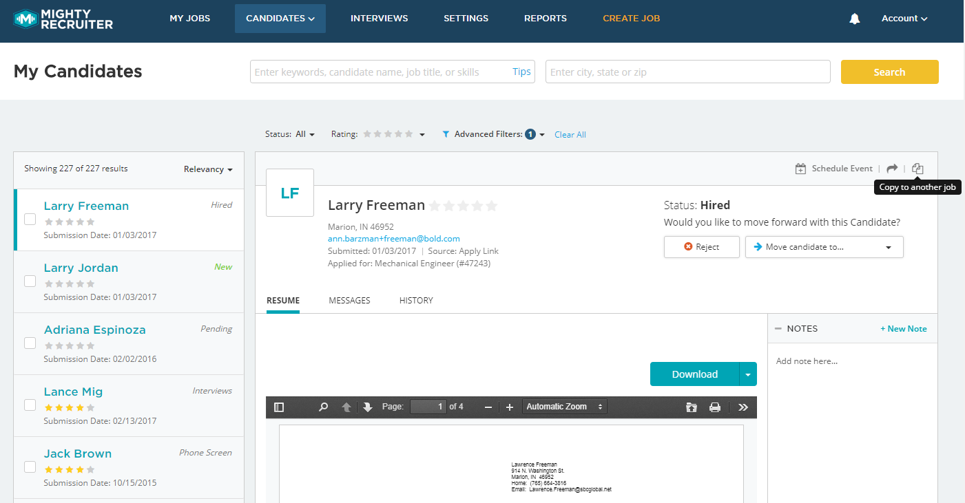Open Adriana Espinoza's candidate profile
Screen dimensions: 965x503
point(95,330)
